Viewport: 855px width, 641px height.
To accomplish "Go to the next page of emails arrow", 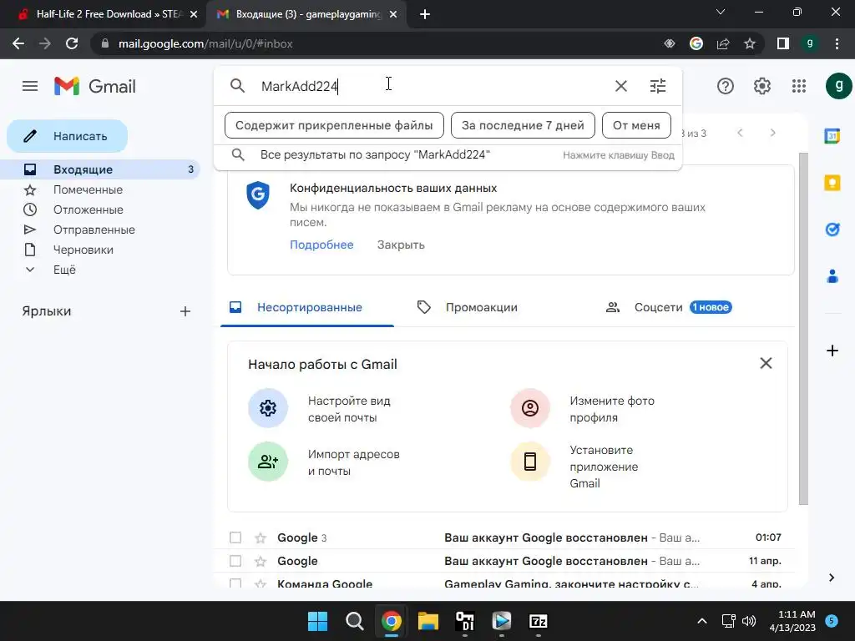I will pyautogui.click(x=772, y=133).
